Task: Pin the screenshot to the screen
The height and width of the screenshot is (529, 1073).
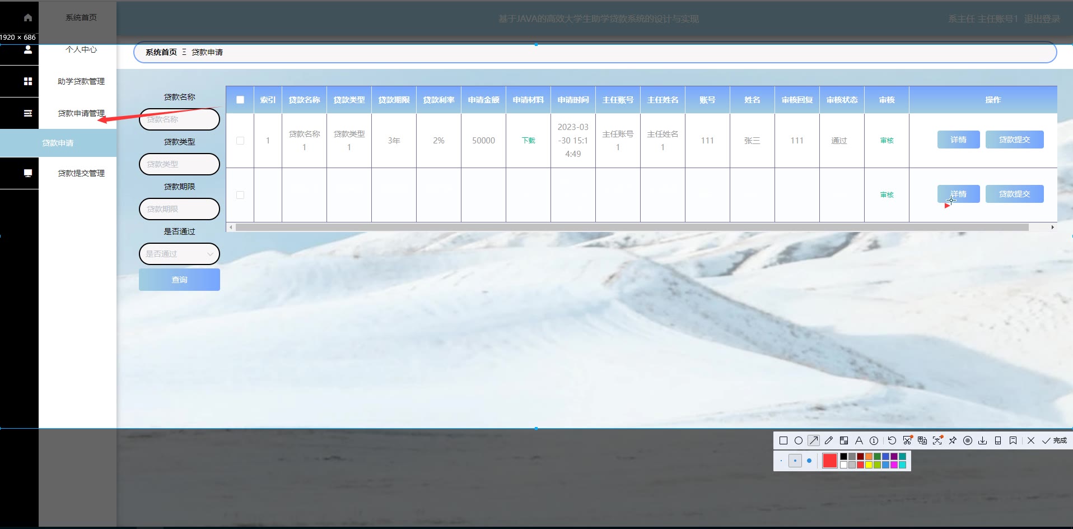Action: (x=953, y=440)
